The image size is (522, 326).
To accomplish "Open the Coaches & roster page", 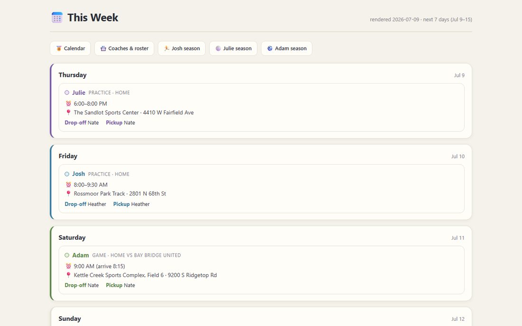I will click(124, 48).
